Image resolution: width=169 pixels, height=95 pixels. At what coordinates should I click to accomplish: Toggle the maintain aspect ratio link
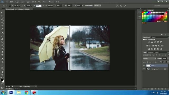[x=43, y=6]
